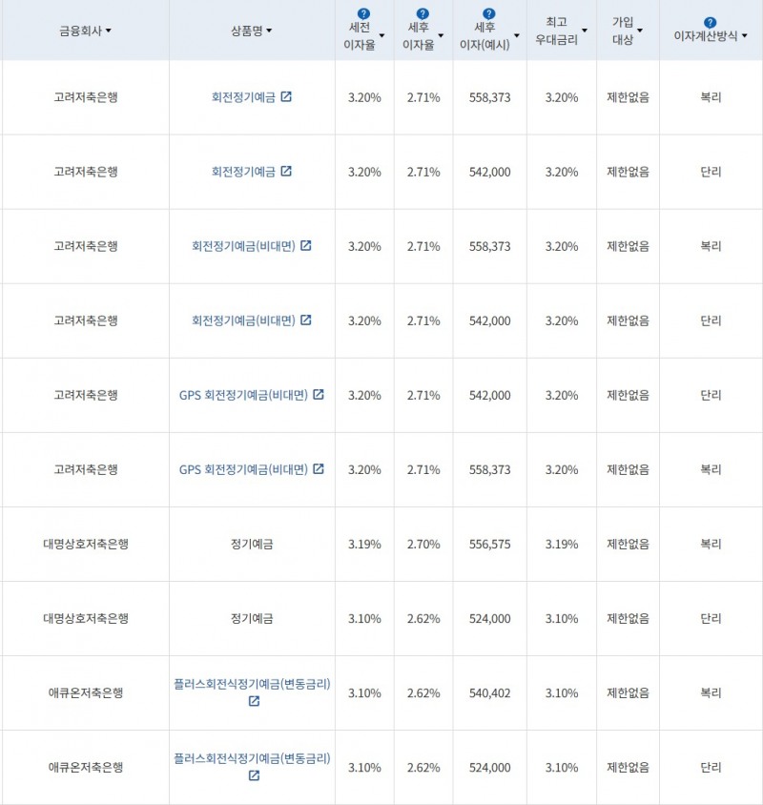The height and width of the screenshot is (805, 763).
Task: Open the 플러스회전식정기예금(변동금리) product link
Action: coord(253,681)
